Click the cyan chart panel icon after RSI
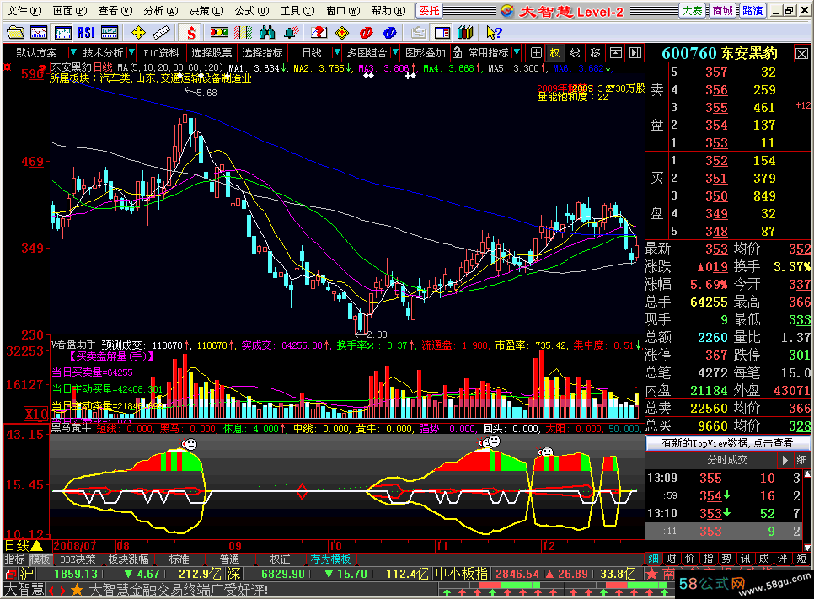The width and height of the screenshot is (814, 599). pos(110,33)
